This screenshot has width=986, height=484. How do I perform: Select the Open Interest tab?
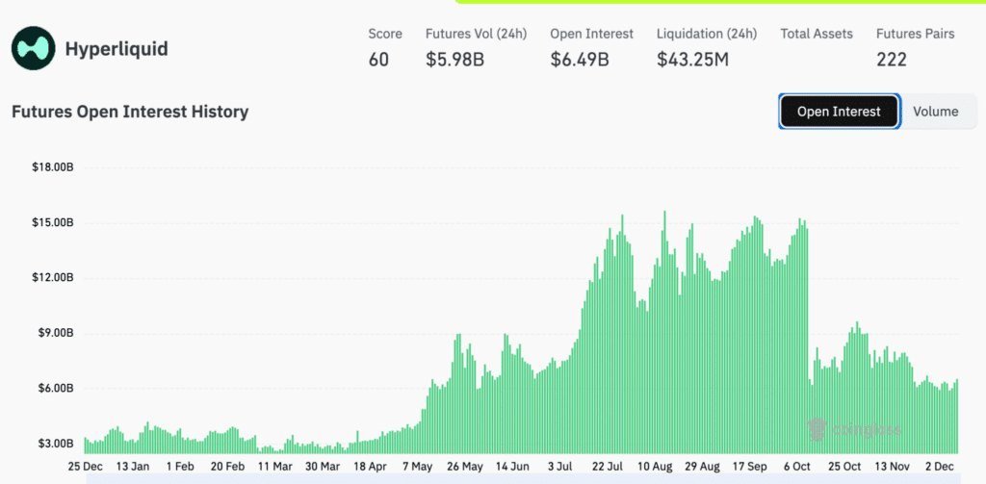point(839,112)
